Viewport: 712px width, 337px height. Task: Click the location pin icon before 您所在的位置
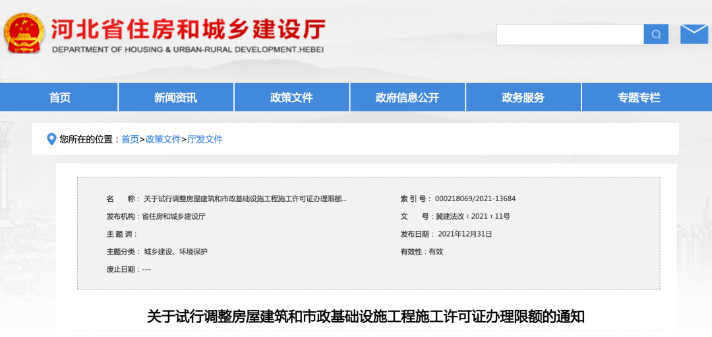click(51, 139)
